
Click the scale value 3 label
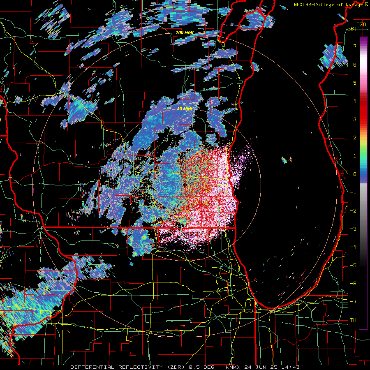coord(355,119)
